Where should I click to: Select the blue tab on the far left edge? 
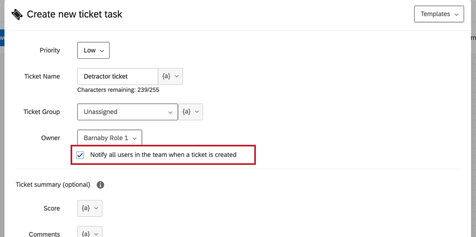click(2, 38)
